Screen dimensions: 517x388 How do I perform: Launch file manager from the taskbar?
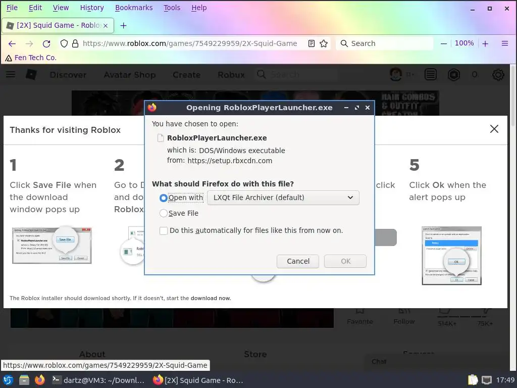[24, 380]
